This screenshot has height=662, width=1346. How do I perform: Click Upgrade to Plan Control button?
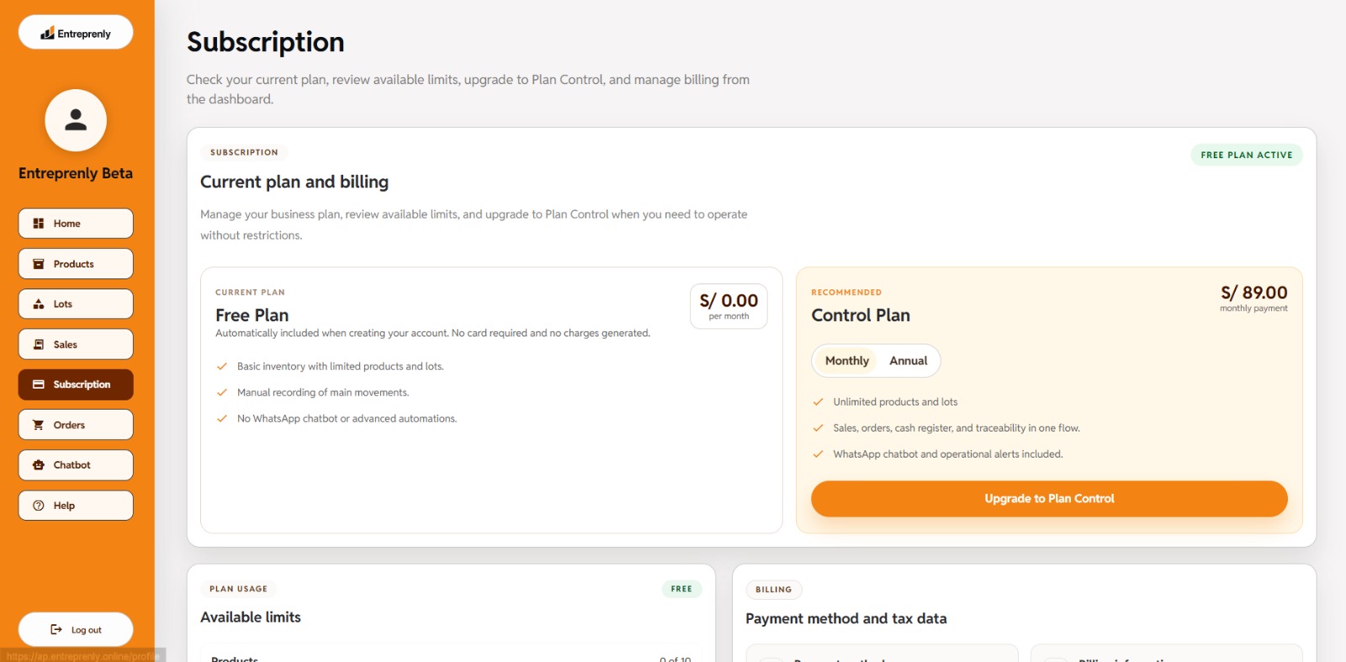tap(1049, 499)
